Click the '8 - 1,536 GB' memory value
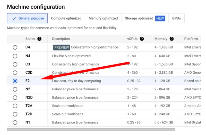The width and height of the screenshot is (206, 135). [x=164, y=64]
